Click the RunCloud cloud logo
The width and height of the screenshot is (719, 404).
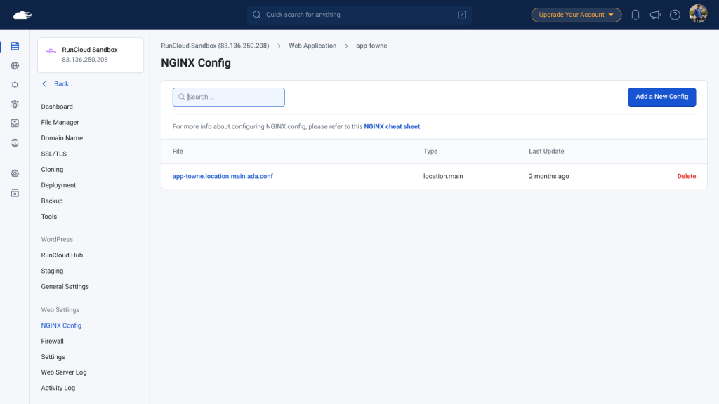[22, 15]
